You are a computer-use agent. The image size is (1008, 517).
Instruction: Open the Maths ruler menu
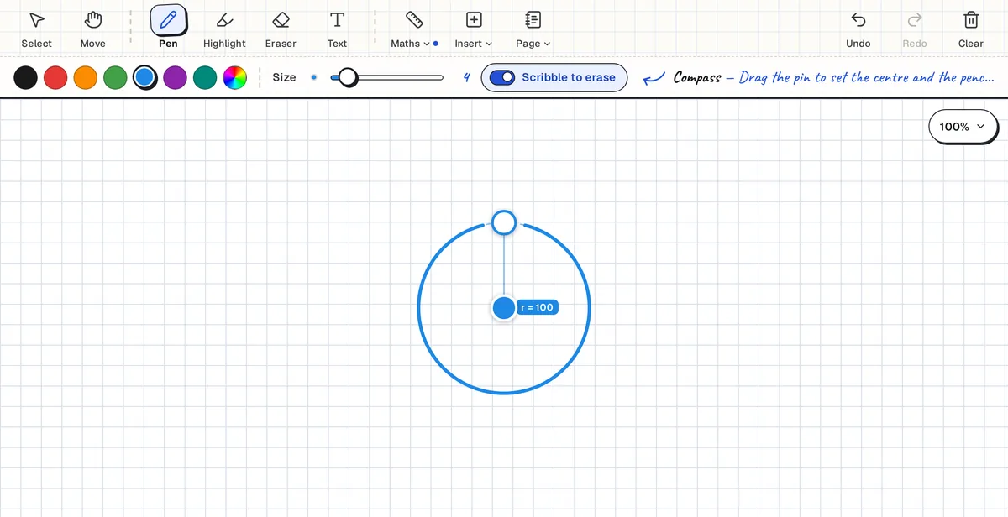tap(414, 29)
